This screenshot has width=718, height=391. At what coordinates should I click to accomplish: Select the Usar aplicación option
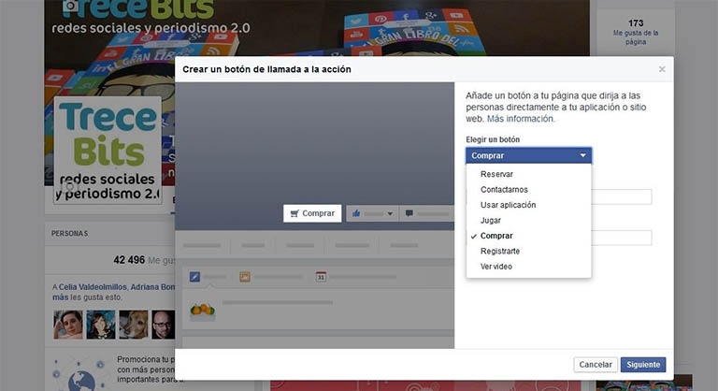click(x=508, y=205)
